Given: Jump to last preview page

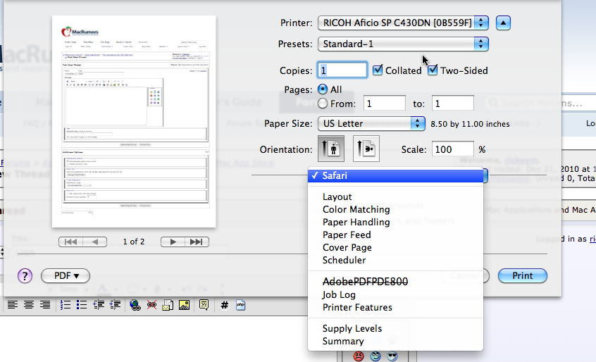Looking at the screenshot, I should pyautogui.click(x=197, y=242).
